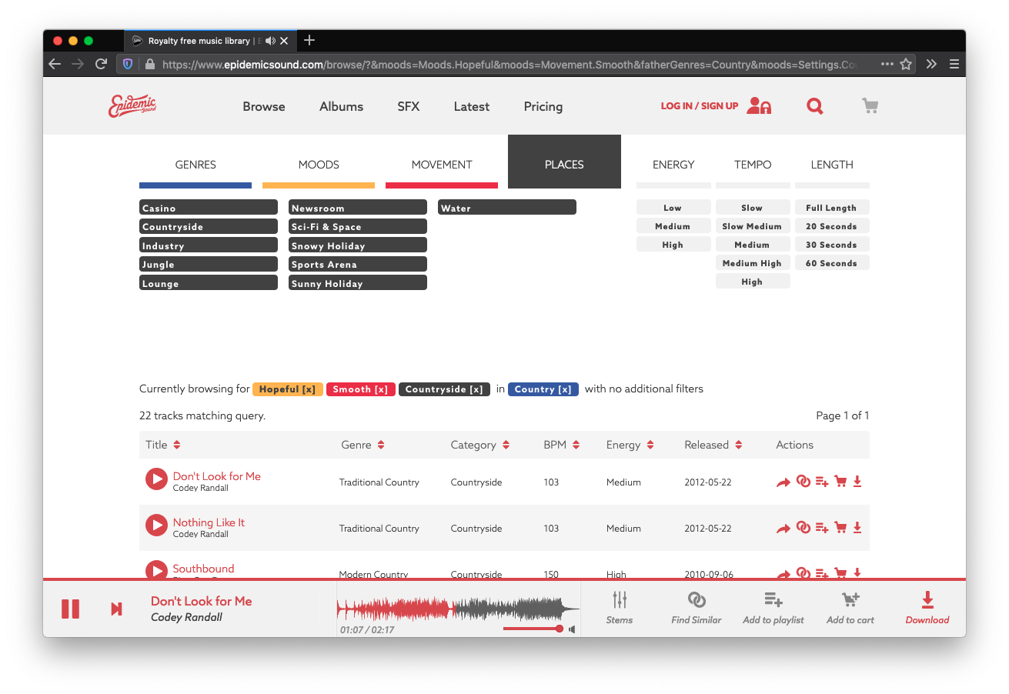Open Stems mixer icon in the player bar
1009x694 pixels.
coord(620,599)
